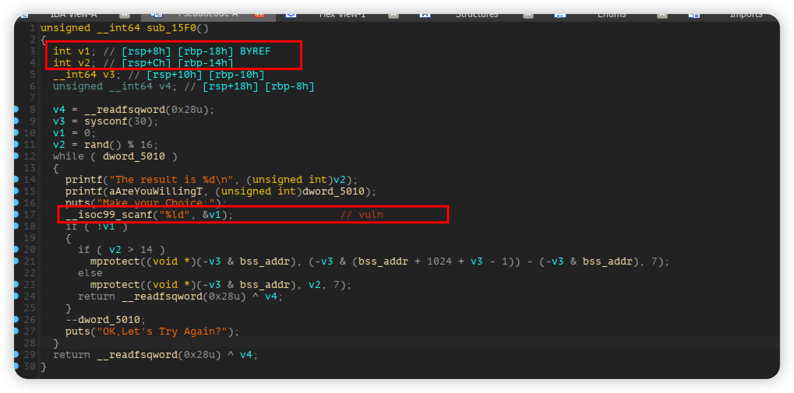Select --dword_5010 decrement on line 26
The height and width of the screenshot is (393, 794).
coord(103,320)
